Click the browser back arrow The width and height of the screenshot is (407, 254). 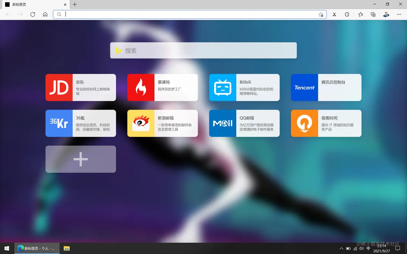(8, 14)
